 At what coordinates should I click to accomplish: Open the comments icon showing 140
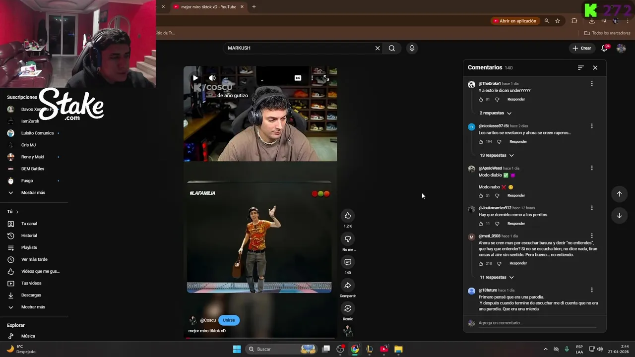click(x=348, y=262)
